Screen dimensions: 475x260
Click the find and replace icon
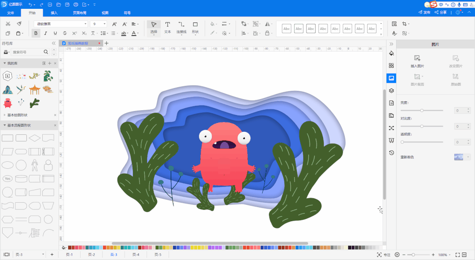pos(394,24)
